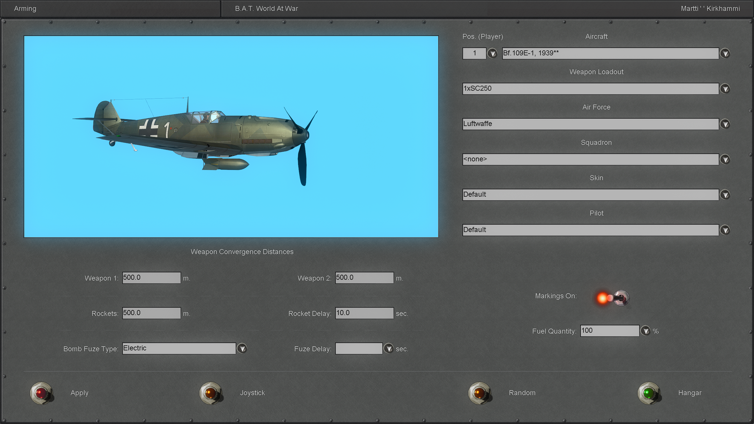
Task: Click the Weapon 1 convergence field
Action: [x=151, y=278]
